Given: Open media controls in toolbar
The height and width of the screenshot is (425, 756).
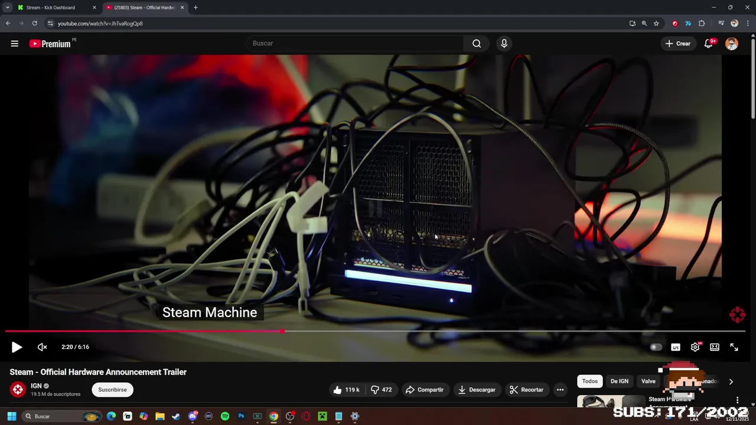Looking at the screenshot, I should (x=721, y=24).
